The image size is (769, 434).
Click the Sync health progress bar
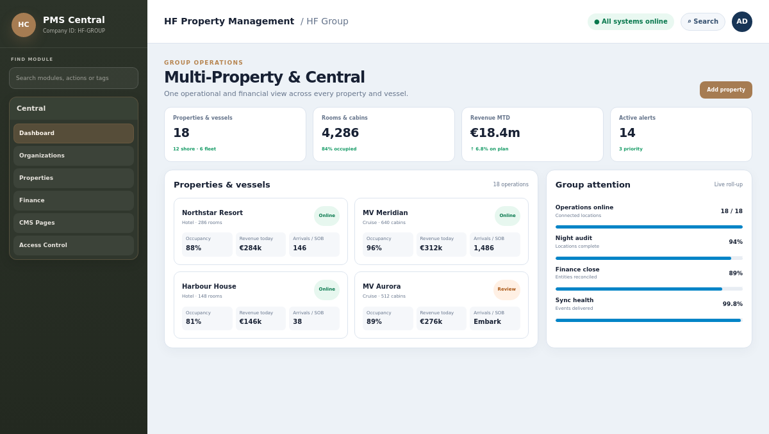pos(649,320)
